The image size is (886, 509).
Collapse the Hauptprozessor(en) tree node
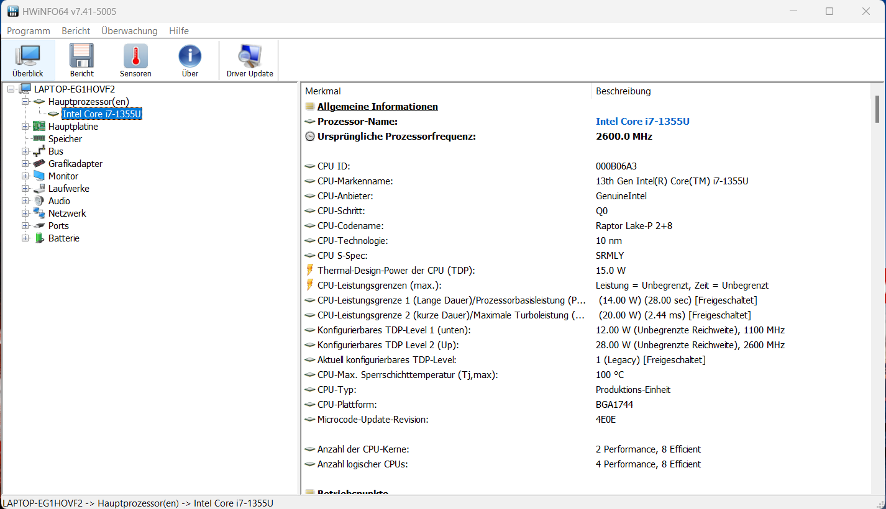[25, 101]
